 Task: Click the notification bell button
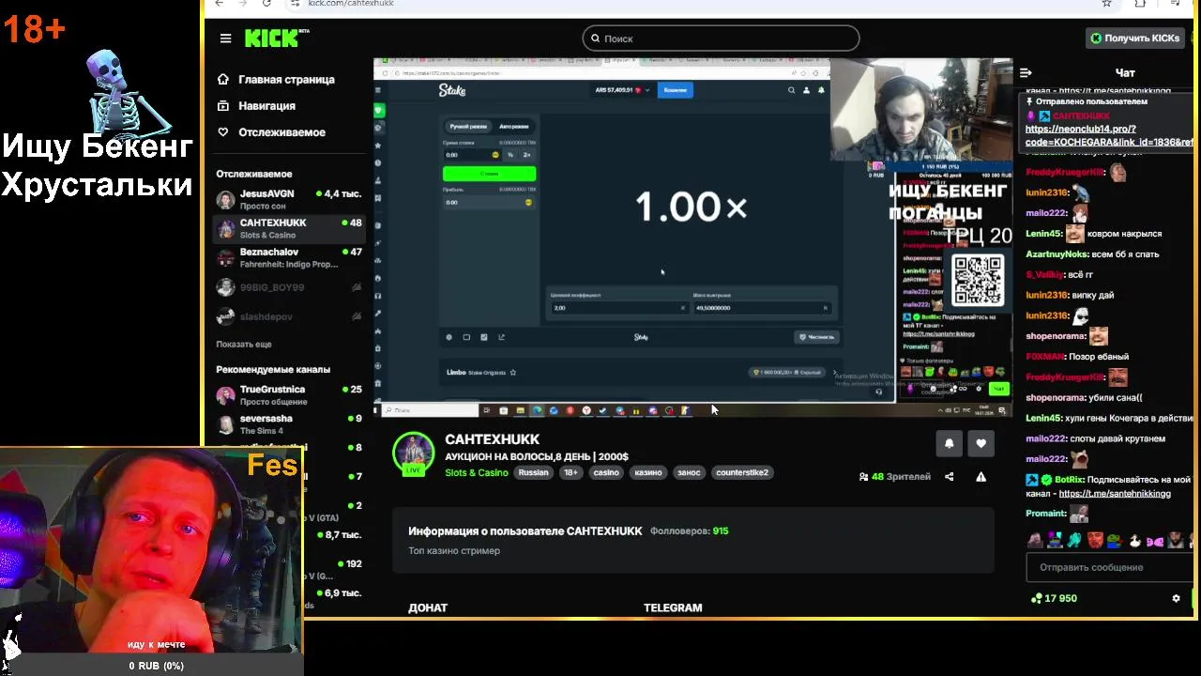949,443
